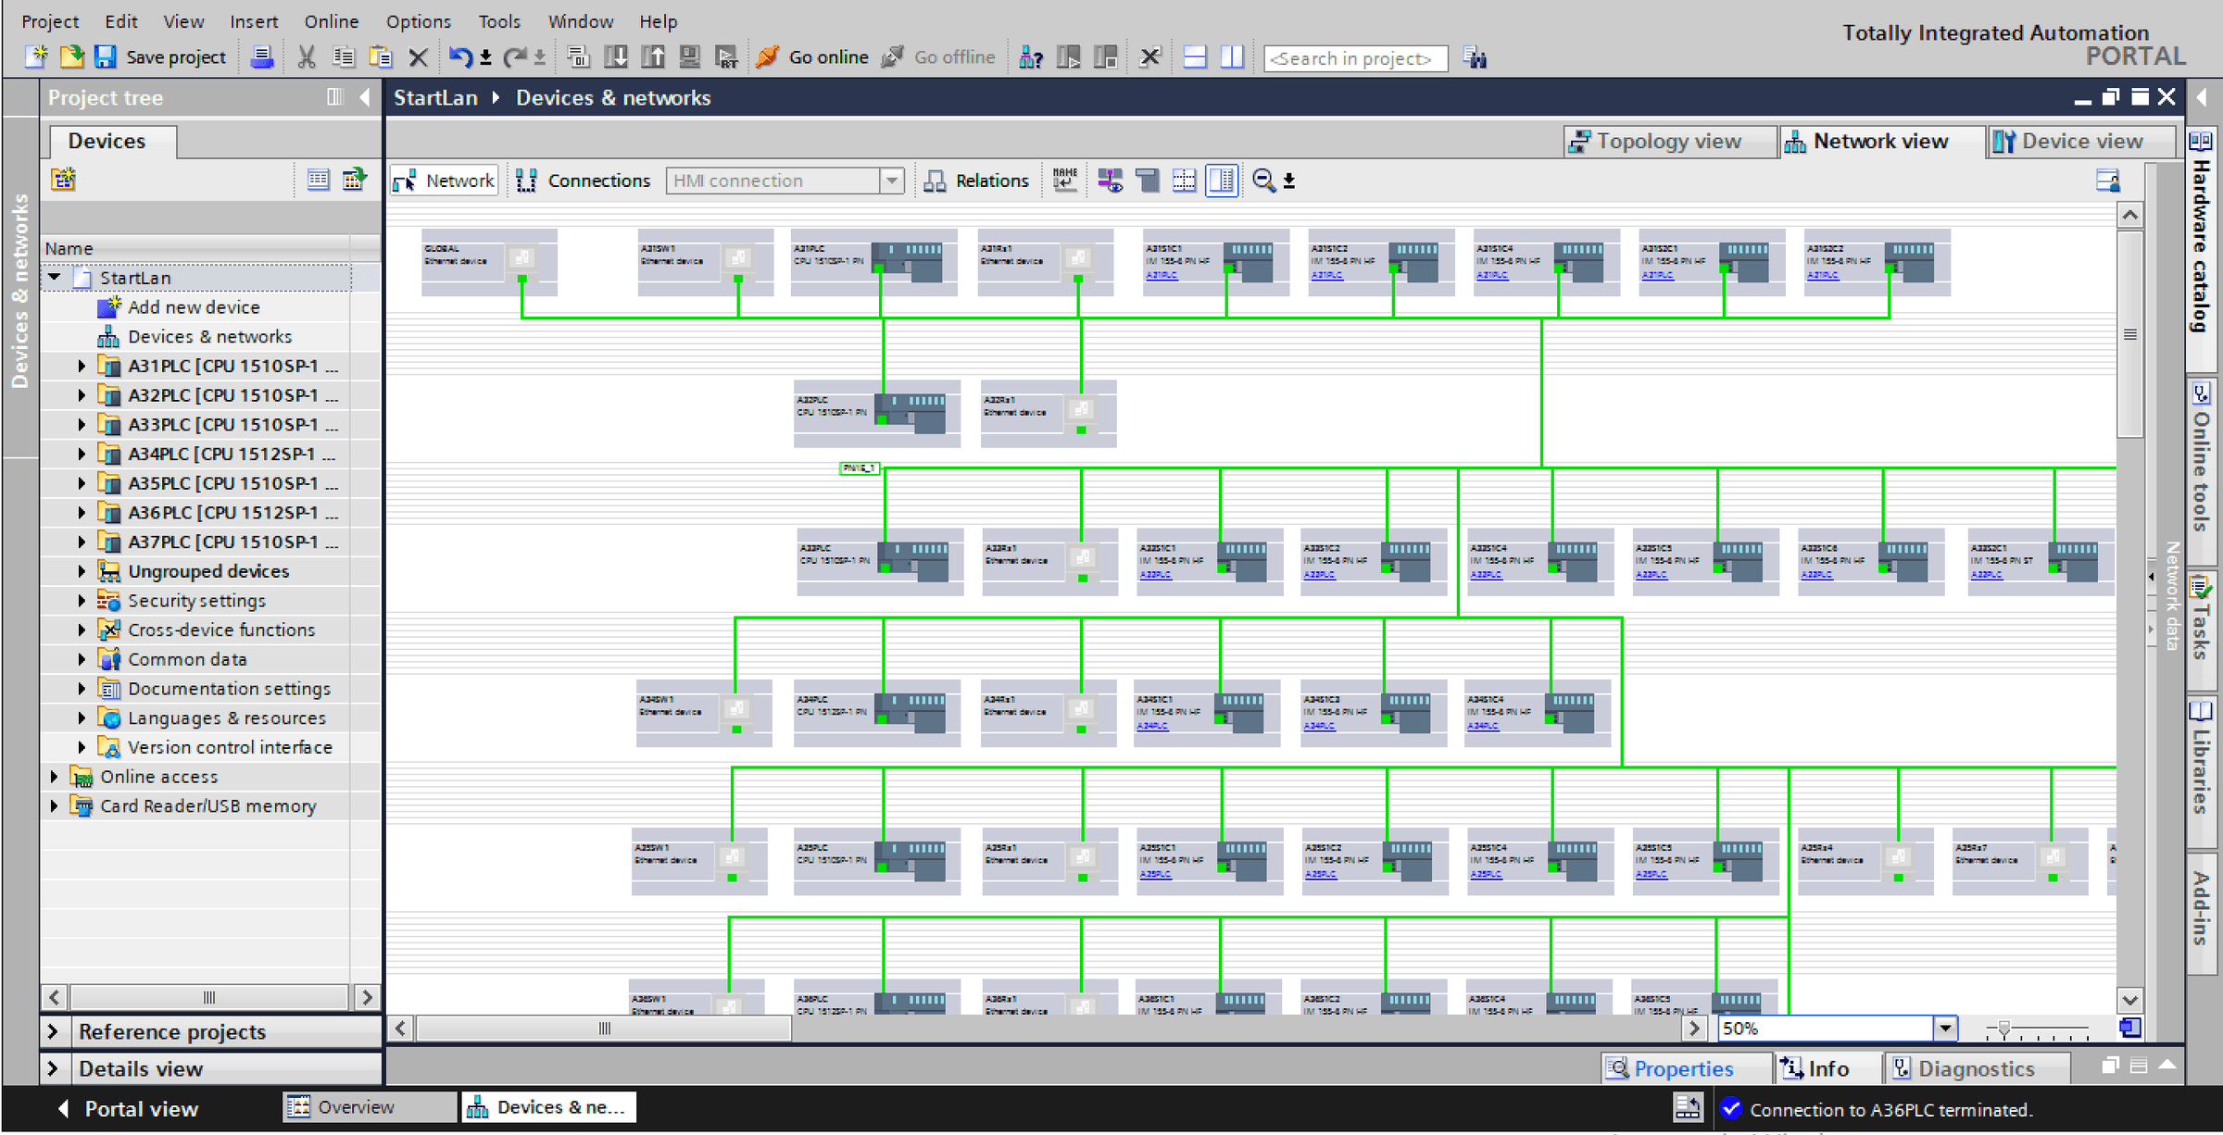This screenshot has height=1135, width=2223.
Task: Collapse the StartLan project node
Action: [55, 278]
